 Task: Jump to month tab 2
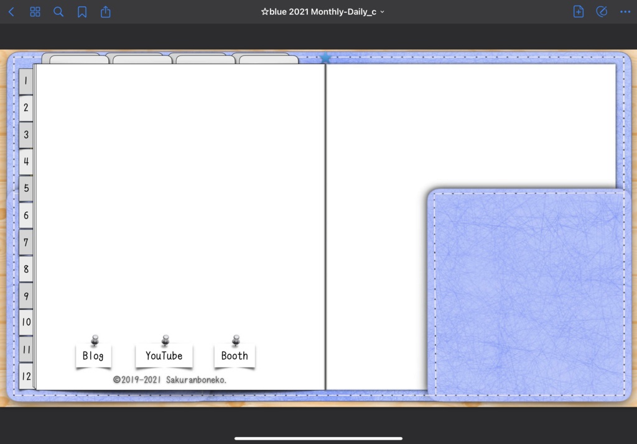pos(26,108)
